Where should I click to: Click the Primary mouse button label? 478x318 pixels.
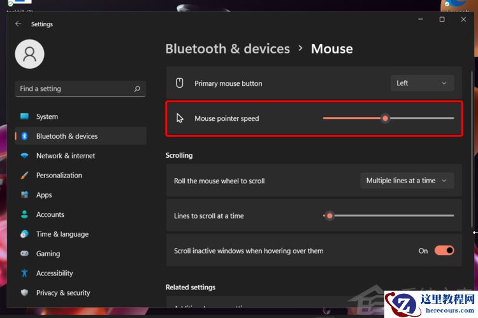(x=228, y=83)
